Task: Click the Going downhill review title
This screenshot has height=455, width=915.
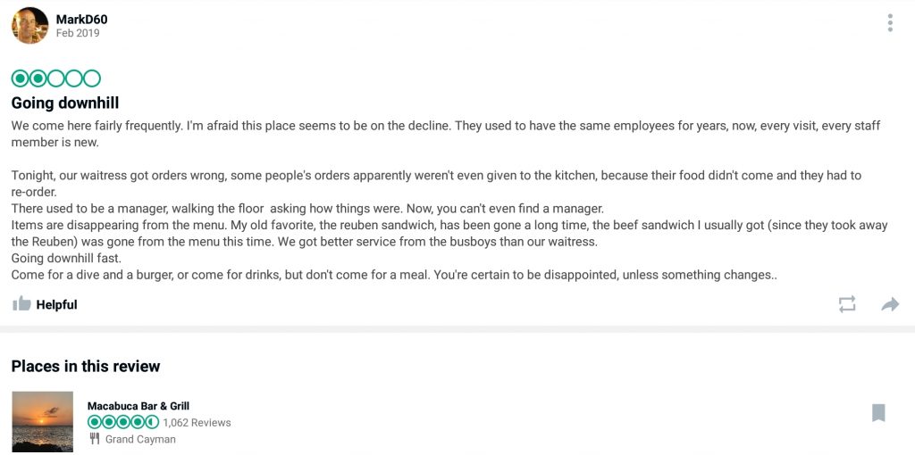Action: pos(64,103)
